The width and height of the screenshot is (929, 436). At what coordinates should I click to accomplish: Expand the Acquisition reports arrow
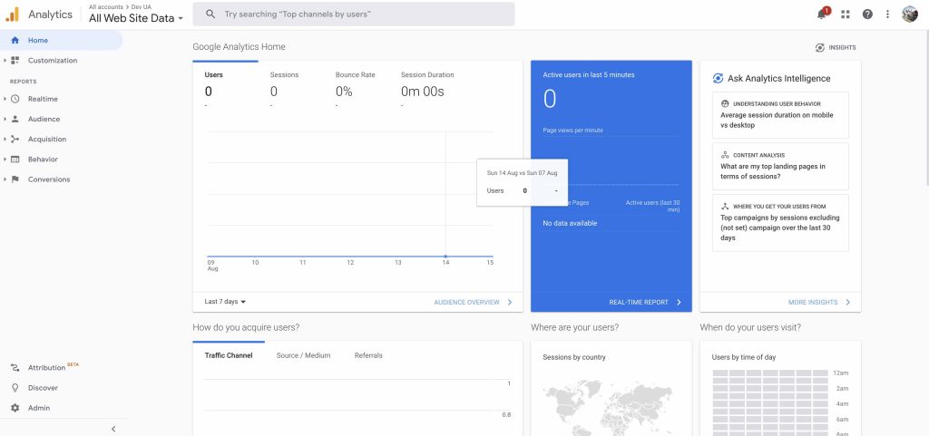(x=5, y=139)
